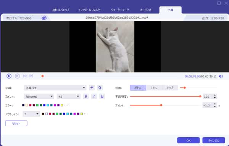Viewport: 229px width, 146px height.
Task: Play the video preview
Action: pyautogui.click(x=9, y=76)
